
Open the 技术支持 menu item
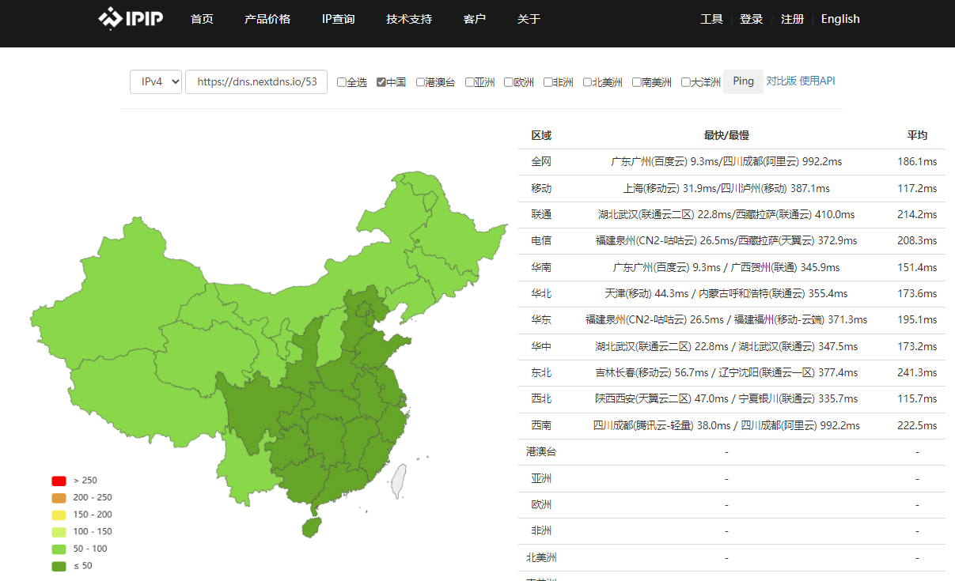409,19
